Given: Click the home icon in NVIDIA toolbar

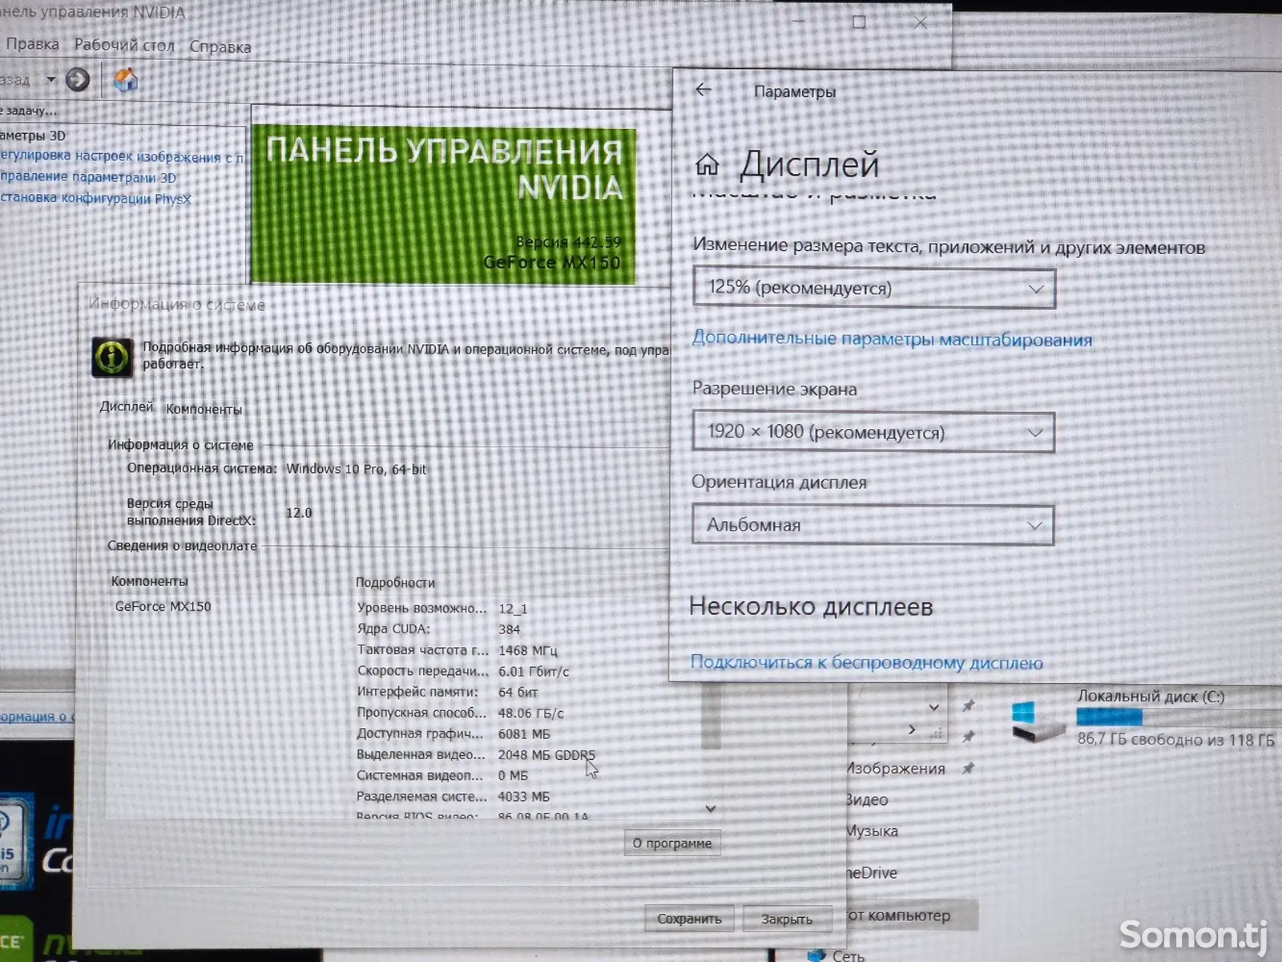Looking at the screenshot, I should (126, 80).
